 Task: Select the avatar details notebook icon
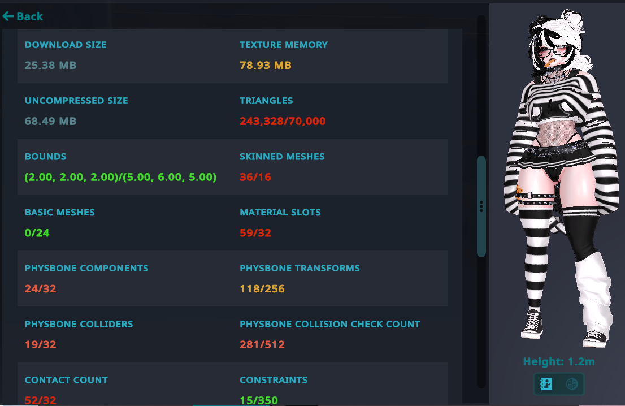tap(546, 384)
